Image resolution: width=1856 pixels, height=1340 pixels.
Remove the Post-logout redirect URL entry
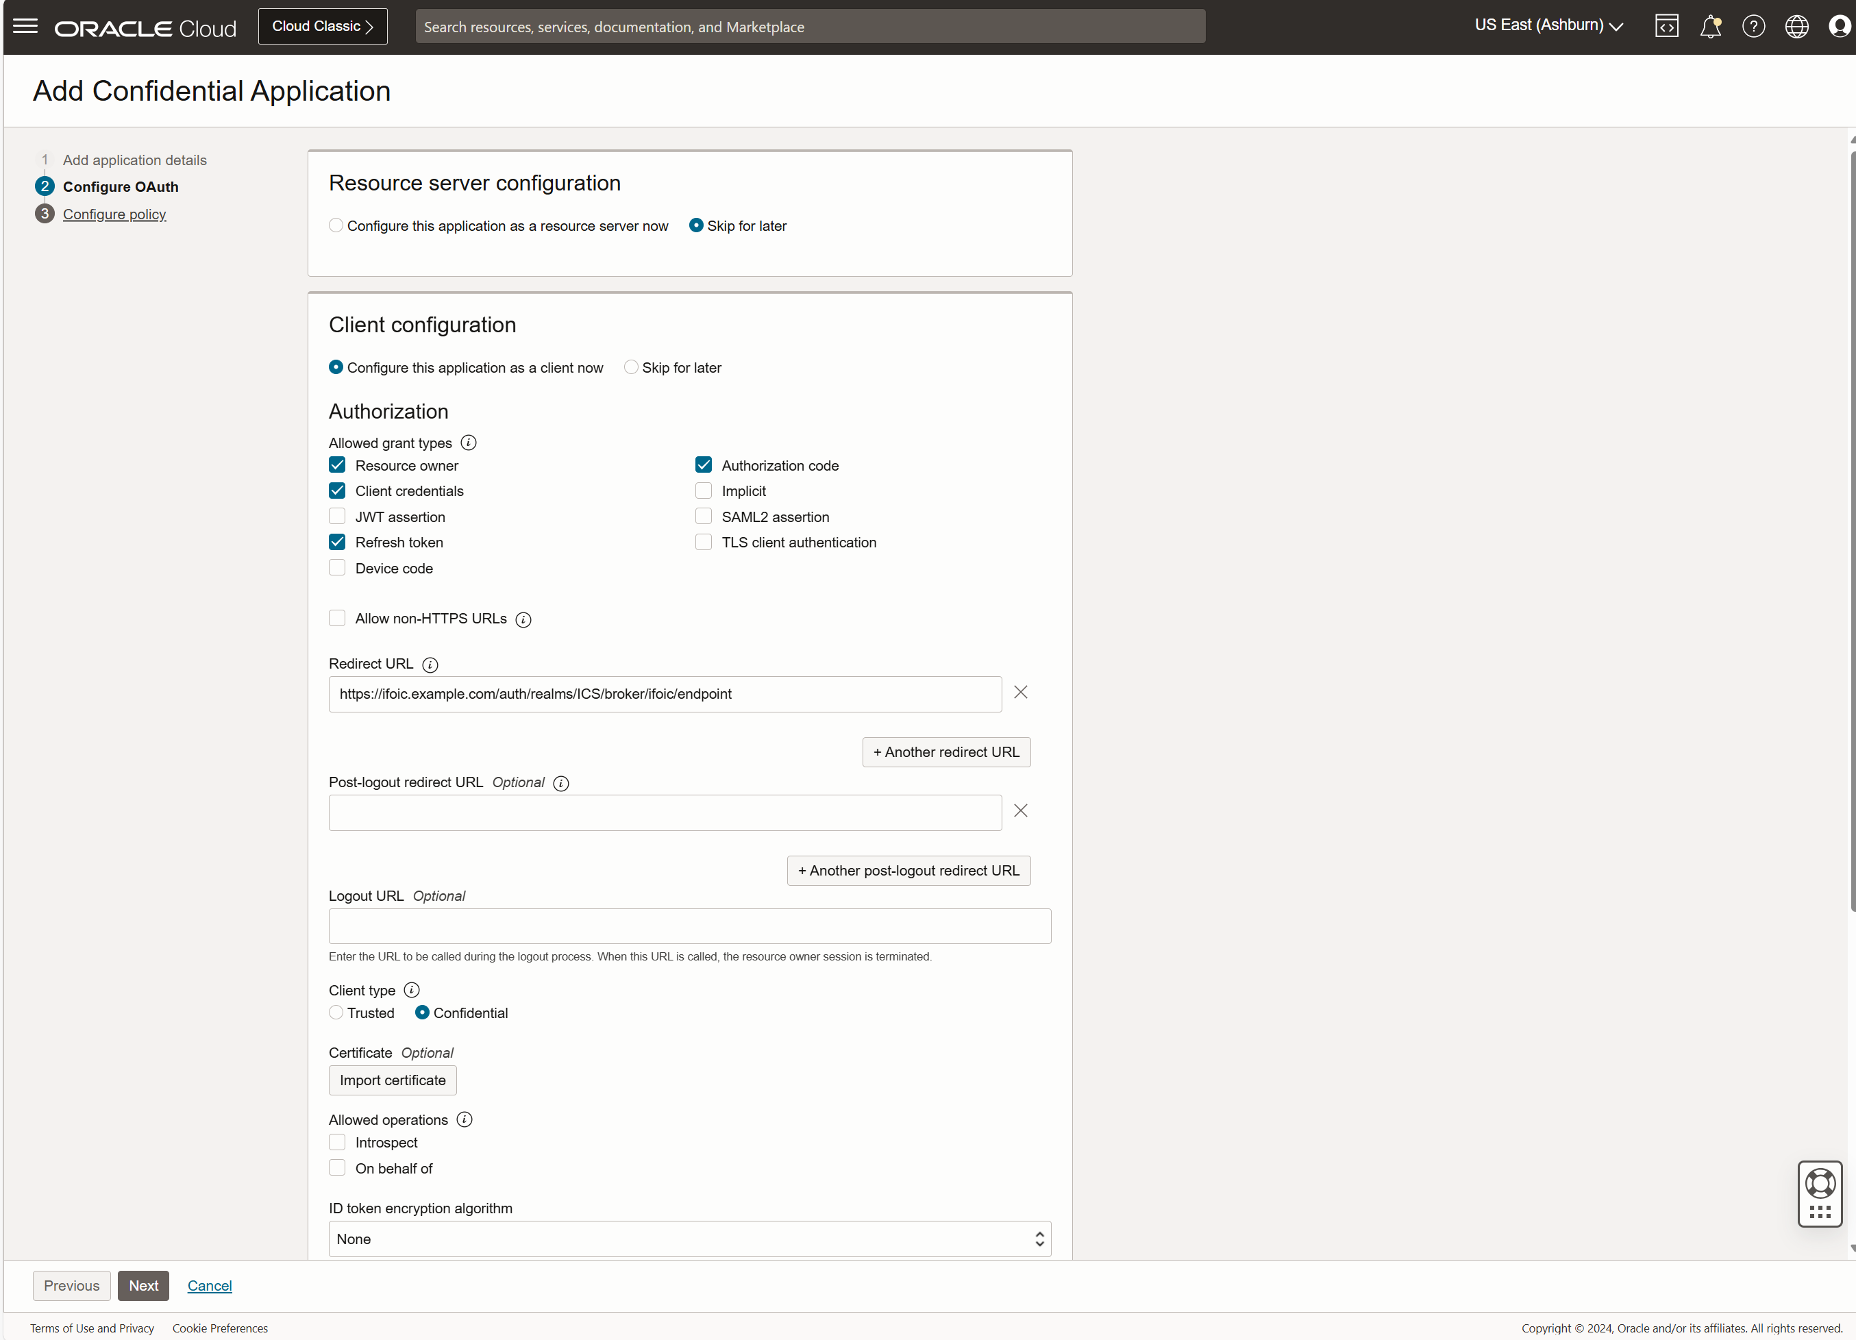tap(1019, 810)
